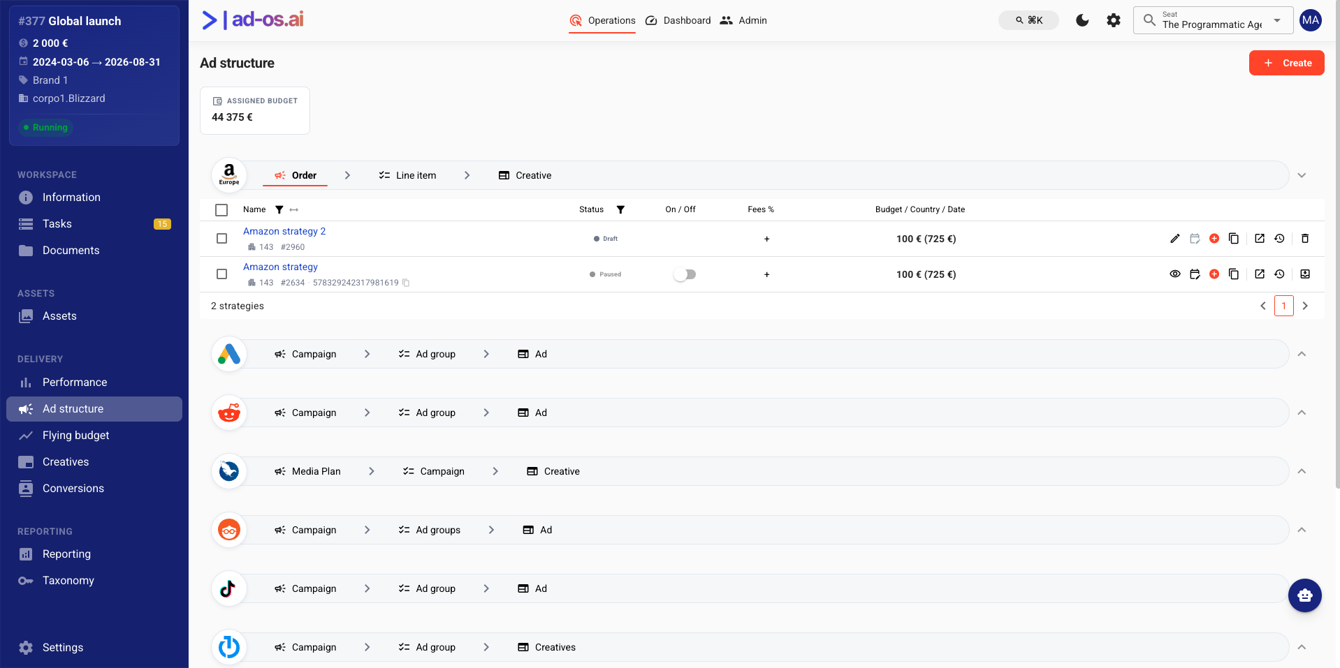This screenshot has width=1340, height=668.
Task: Open Reporting in sidebar
Action: [x=94, y=554]
